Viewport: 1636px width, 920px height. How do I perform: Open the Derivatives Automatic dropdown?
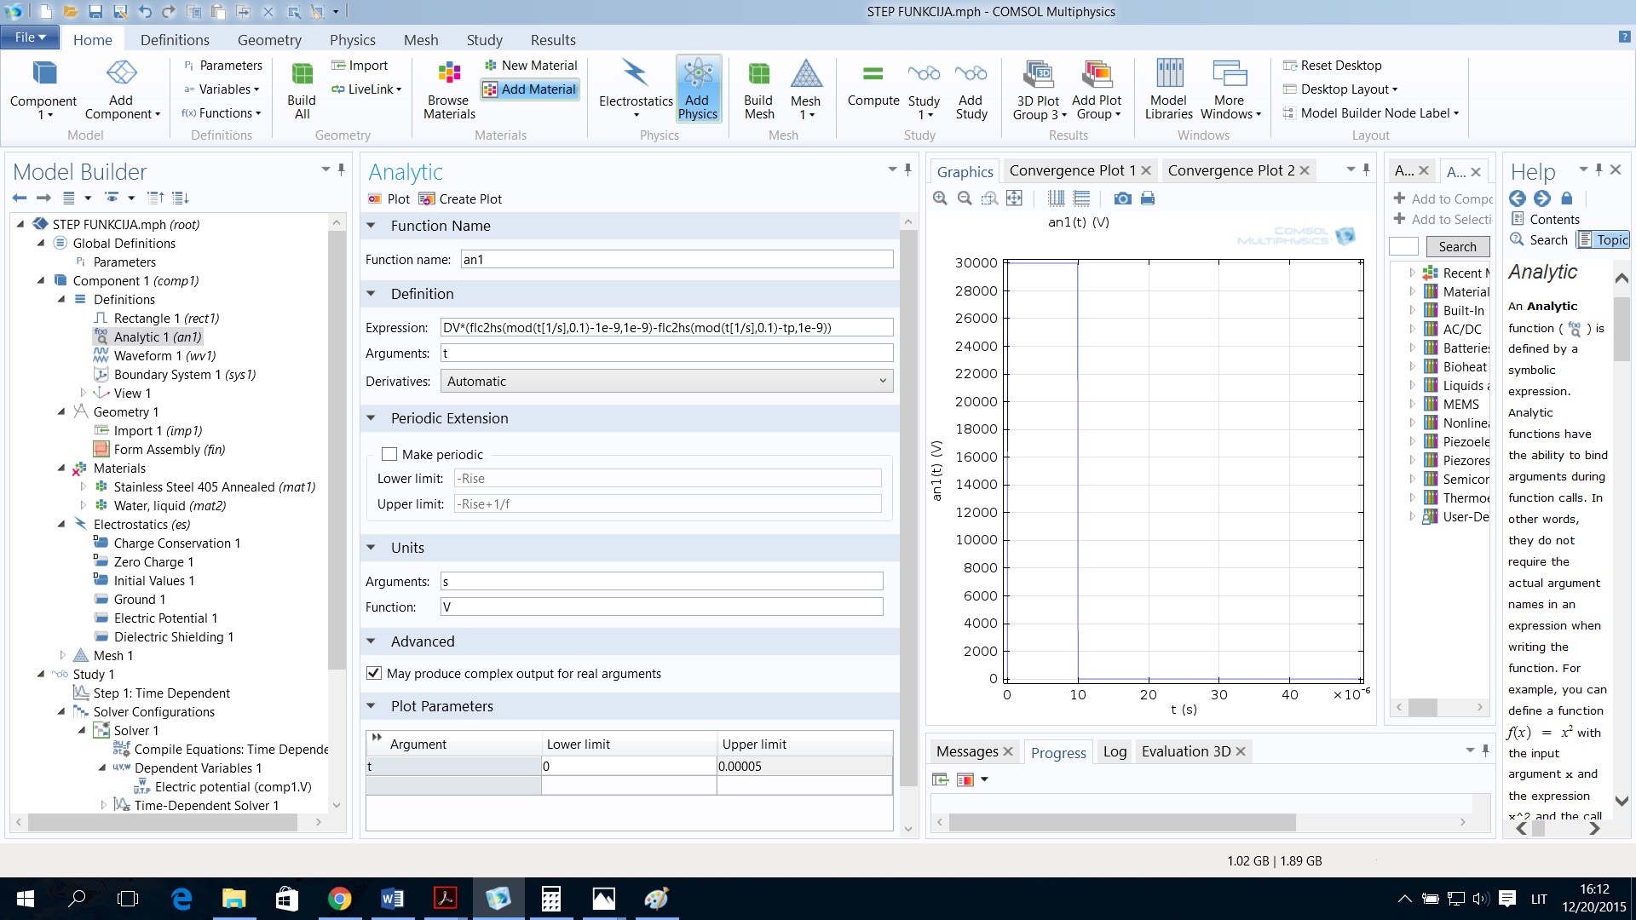[666, 381]
